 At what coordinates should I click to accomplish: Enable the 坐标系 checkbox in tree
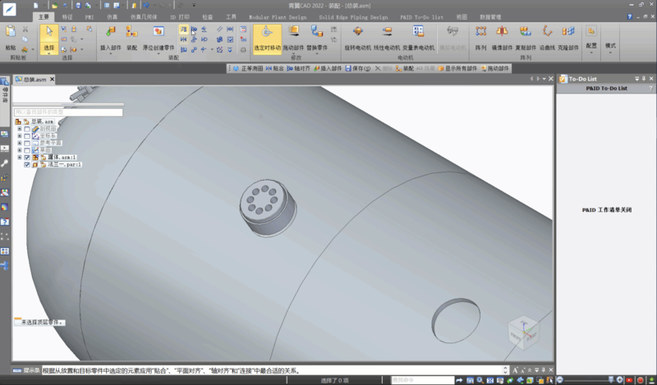click(27, 136)
